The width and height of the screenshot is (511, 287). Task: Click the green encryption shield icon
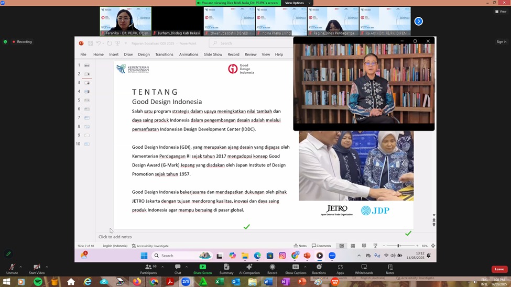coord(5,42)
